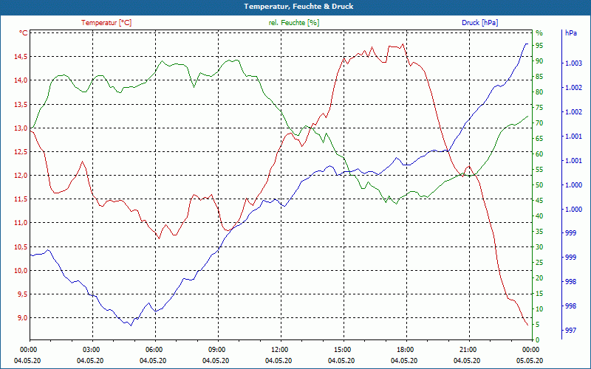Click the '15' humidity axis value

tap(539, 294)
